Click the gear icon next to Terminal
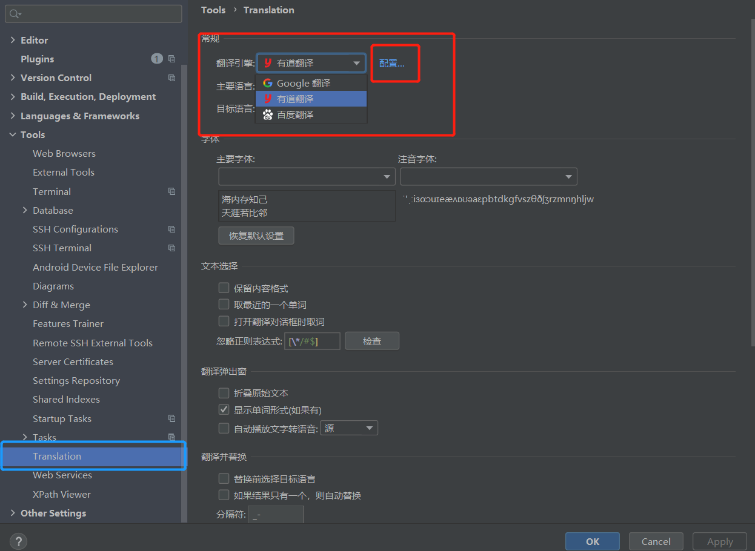This screenshot has width=755, height=551. click(171, 191)
